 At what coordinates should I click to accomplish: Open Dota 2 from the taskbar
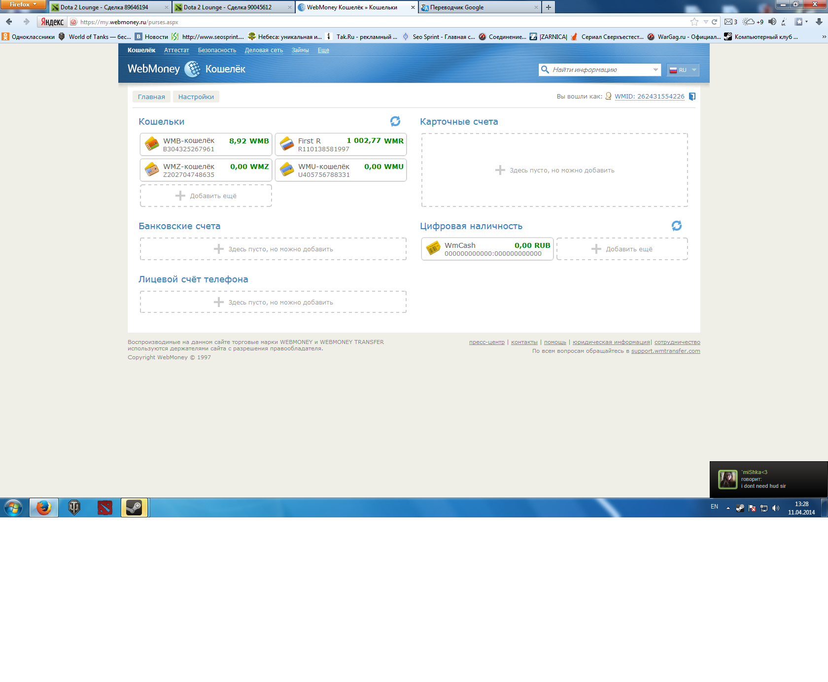coord(105,508)
